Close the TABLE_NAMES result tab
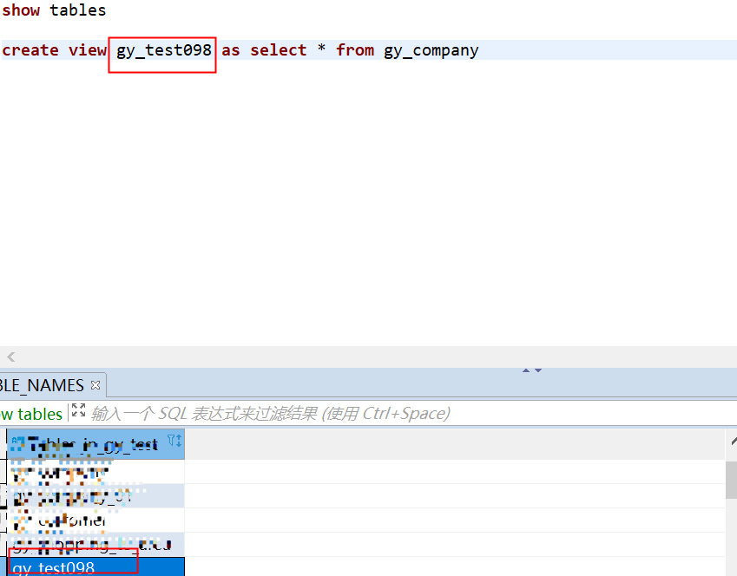Viewport: 737px width, 576px height. point(95,385)
